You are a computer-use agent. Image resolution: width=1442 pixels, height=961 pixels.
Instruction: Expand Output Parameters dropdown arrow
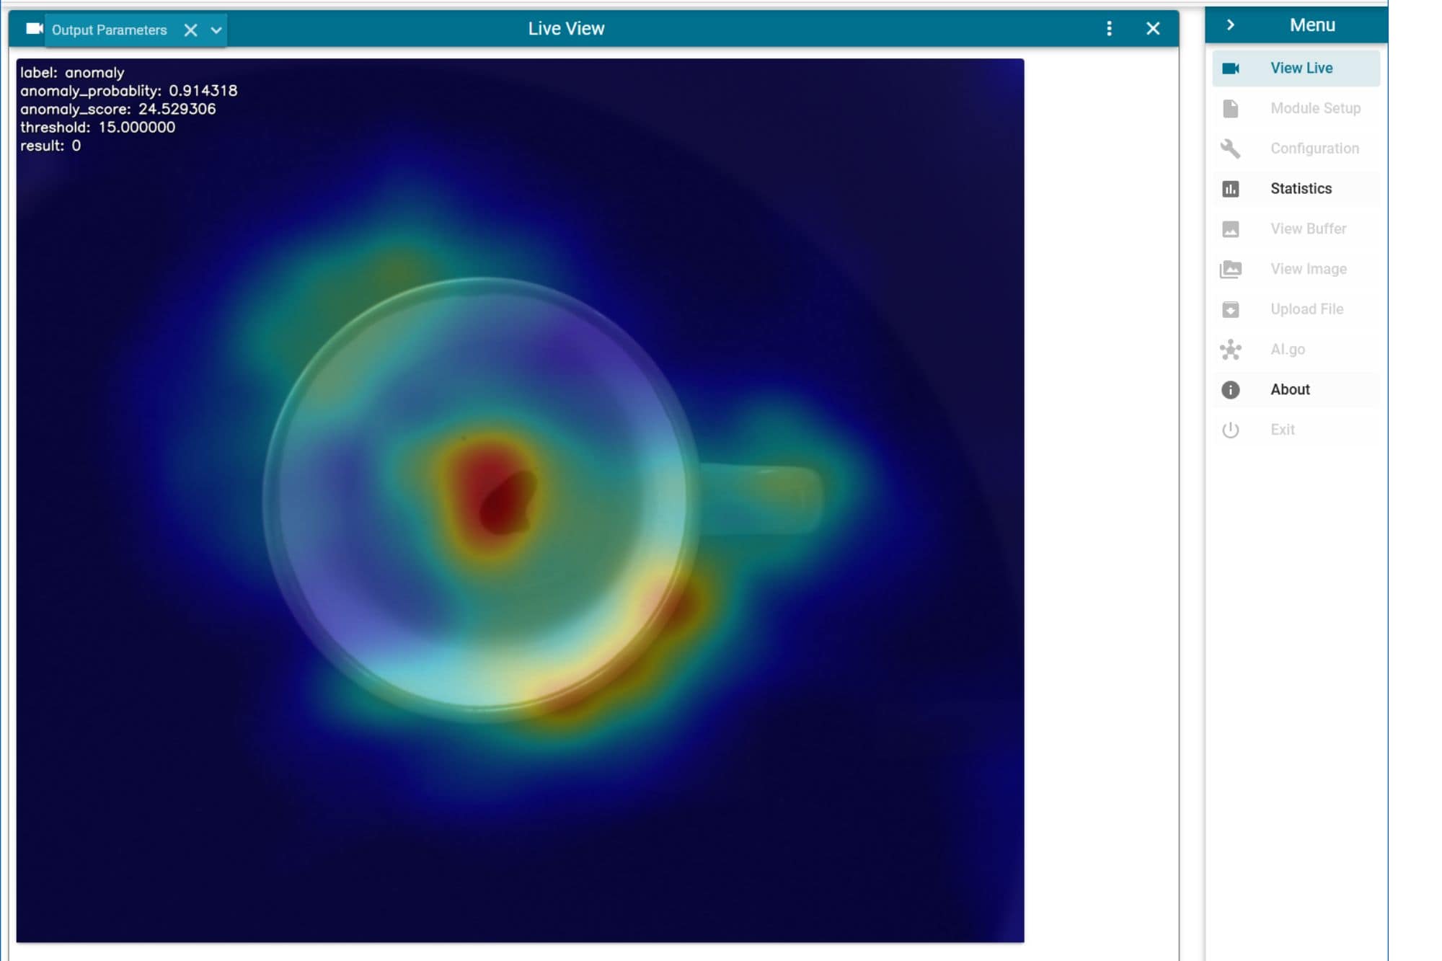point(216,30)
